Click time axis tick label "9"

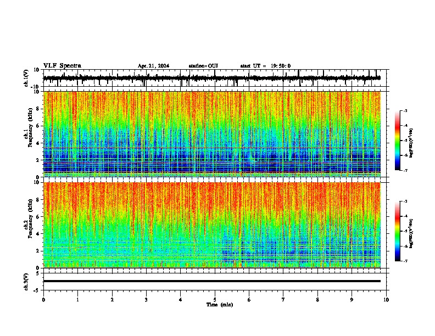[x=352, y=300]
